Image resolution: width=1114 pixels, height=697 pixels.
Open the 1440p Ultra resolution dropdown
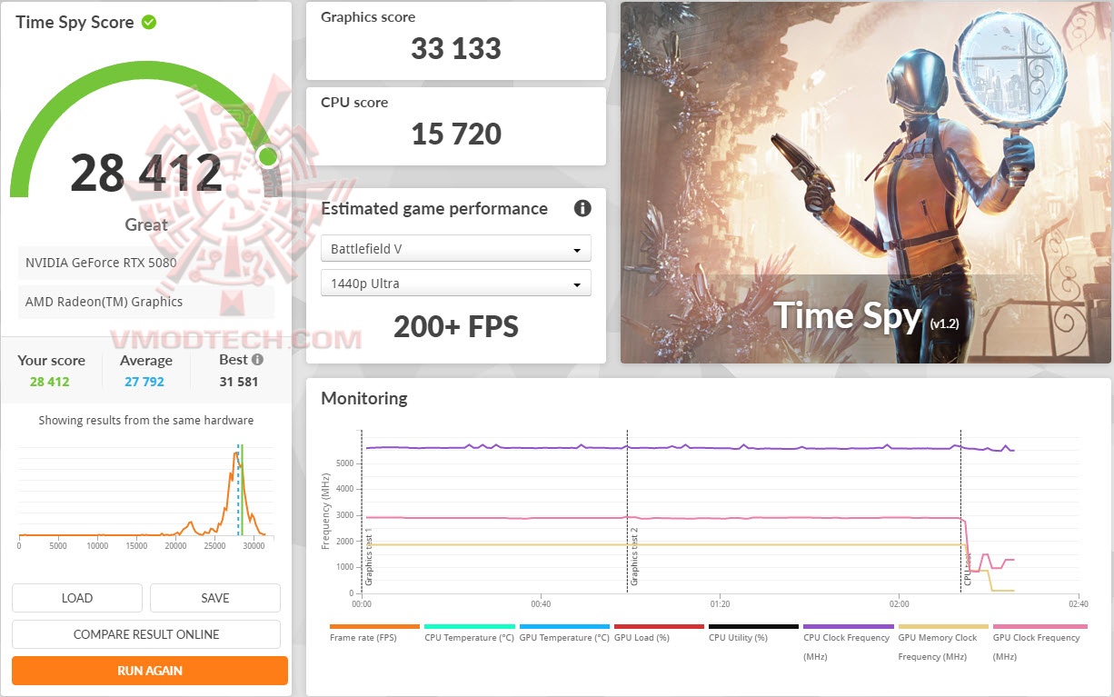(x=456, y=284)
